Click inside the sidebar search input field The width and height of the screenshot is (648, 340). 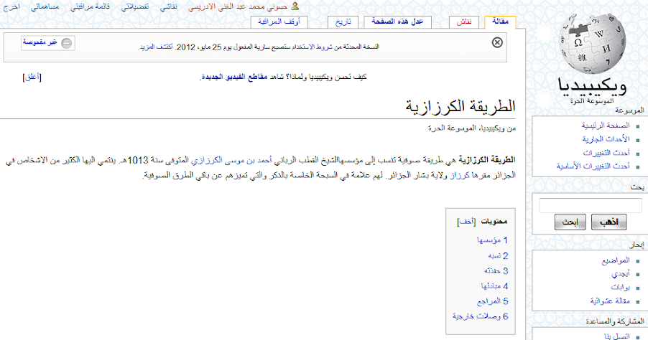coord(589,205)
